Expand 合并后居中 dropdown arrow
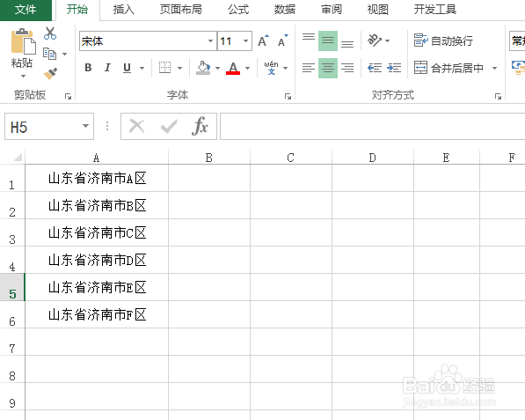This screenshot has height=420, width=525. [x=494, y=68]
